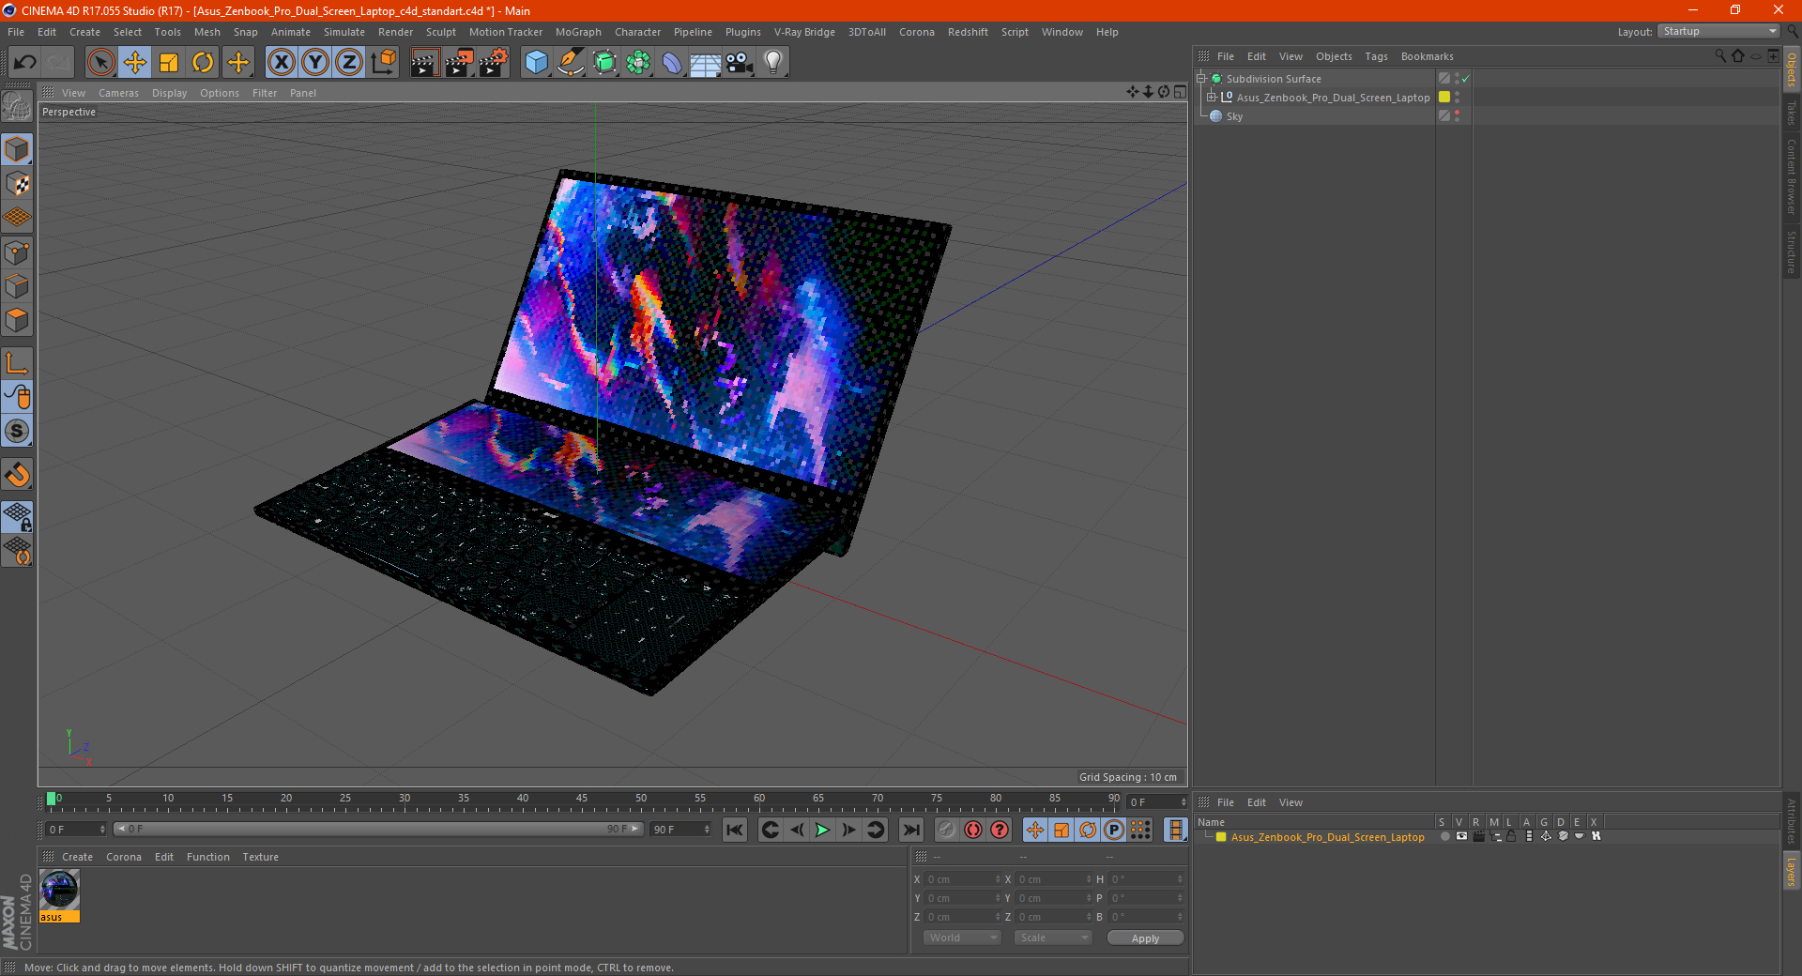This screenshot has width=1802, height=976.
Task: Click the X position field
Action: pyautogui.click(x=961, y=879)
